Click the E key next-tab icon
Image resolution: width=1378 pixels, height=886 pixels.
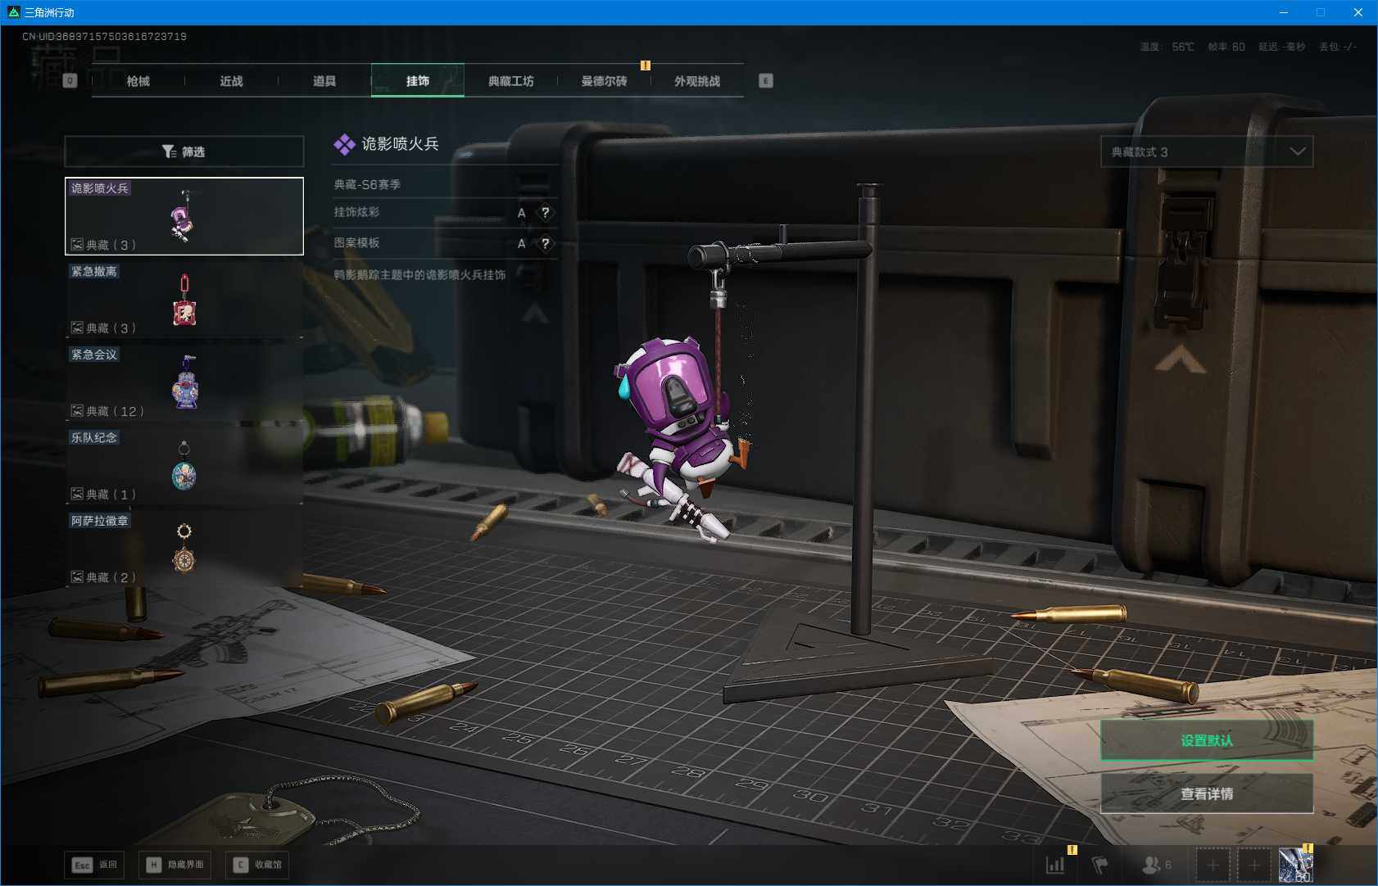[765, 80]
